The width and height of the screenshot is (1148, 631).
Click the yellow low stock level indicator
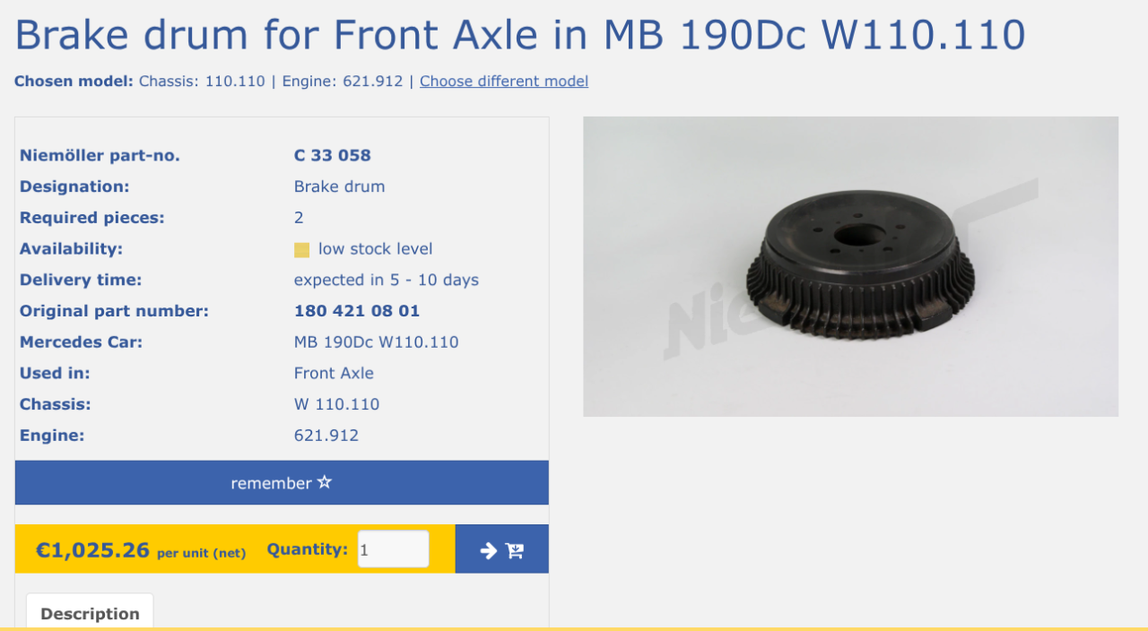(x=301, y=250)
